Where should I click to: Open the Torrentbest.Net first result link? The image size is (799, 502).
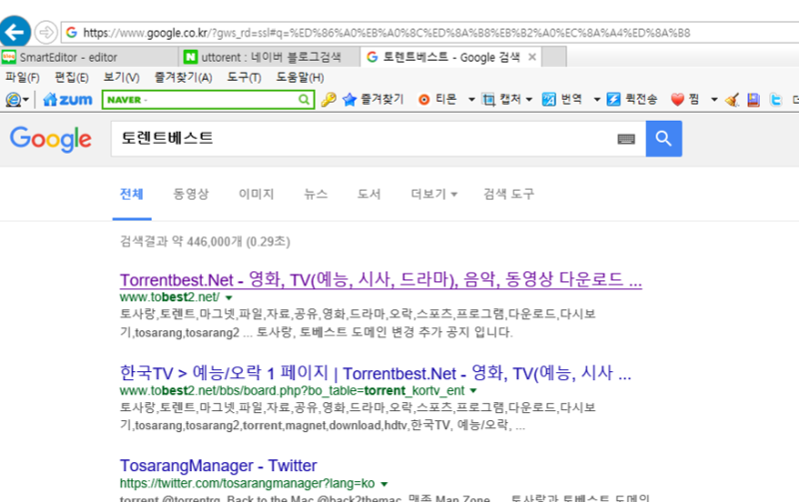coord(381,279)
